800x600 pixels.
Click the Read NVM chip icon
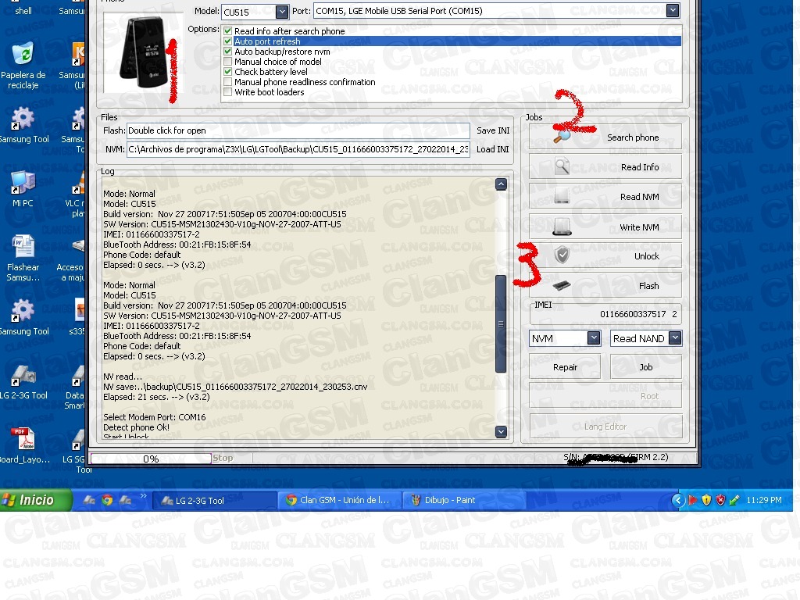[x=562, y=196]
